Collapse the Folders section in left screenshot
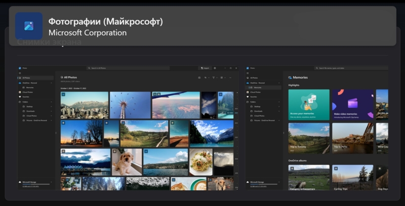Viewport: 405px width, 206px height. tap(51, 102)
